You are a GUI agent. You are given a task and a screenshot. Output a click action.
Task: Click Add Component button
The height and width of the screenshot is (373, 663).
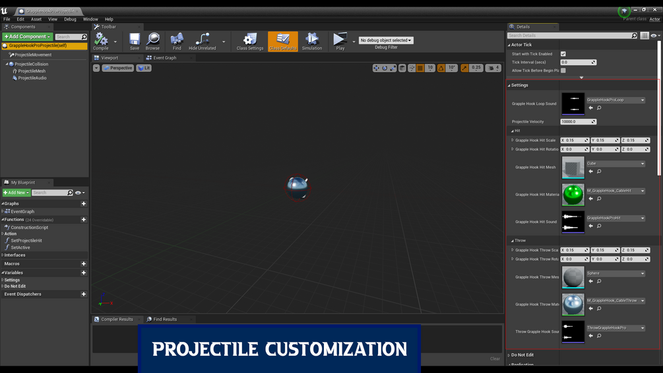28,37
